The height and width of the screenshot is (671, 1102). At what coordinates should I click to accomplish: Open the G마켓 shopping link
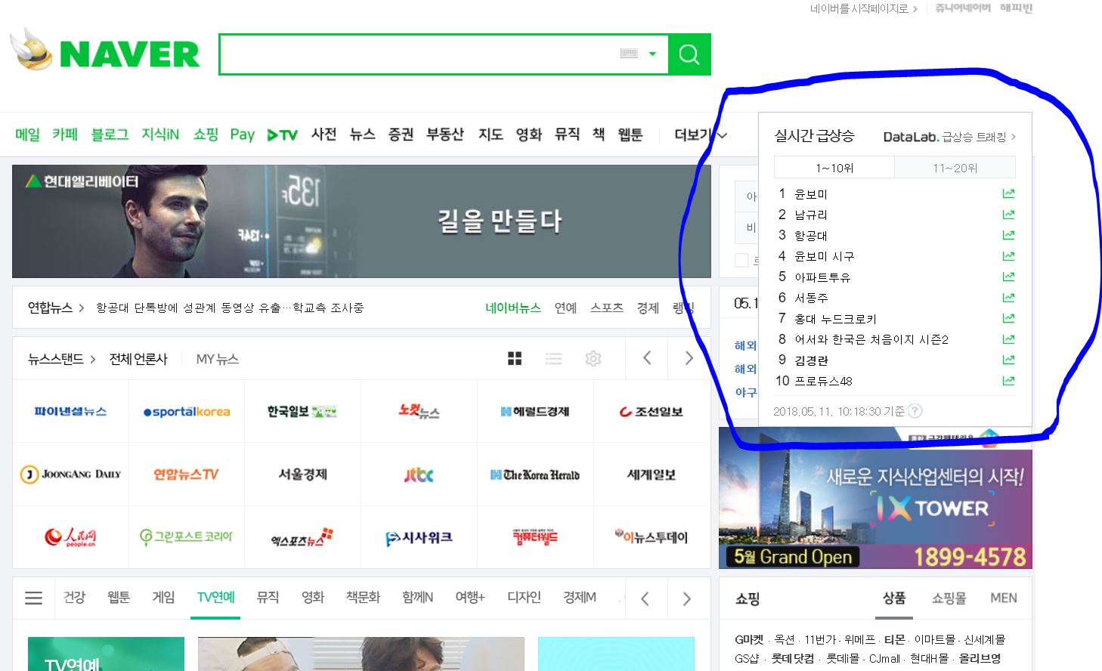click(749, 639)
